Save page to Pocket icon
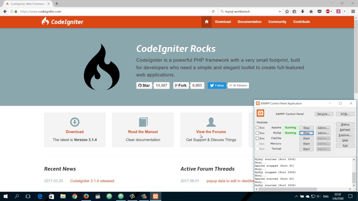The image size is (358, 201). click(x=319, y=11)
